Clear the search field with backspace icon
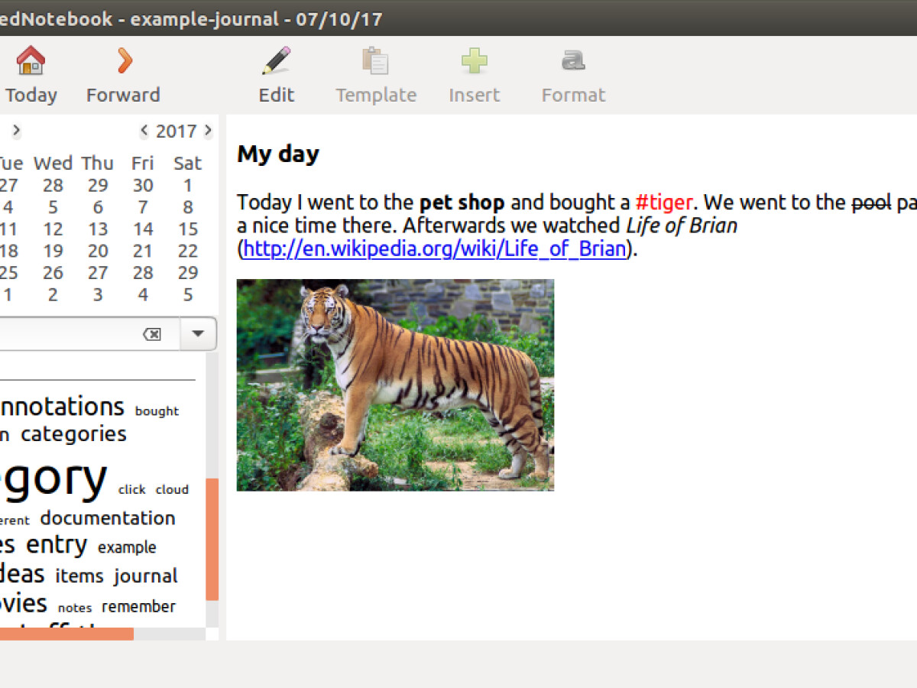Image resolution: width=917 pixels, height=688 pixels. click(x=152, y=334)
